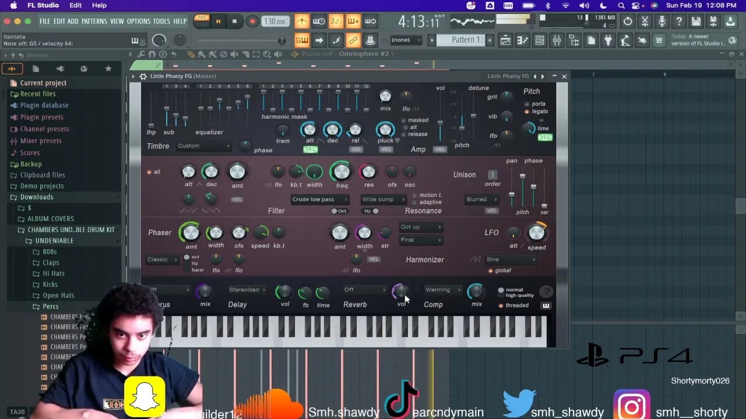Viewport: 746px width, 419px height.
Task: Export project with download arrow icon
Action: pyautogui.click(x=730, y=22)
